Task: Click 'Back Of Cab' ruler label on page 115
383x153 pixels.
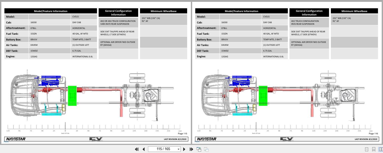Action: tap(65, 133)
